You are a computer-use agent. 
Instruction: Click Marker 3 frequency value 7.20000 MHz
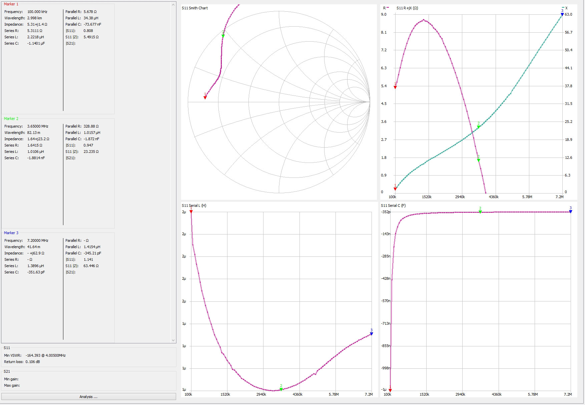tap(38, 240)
